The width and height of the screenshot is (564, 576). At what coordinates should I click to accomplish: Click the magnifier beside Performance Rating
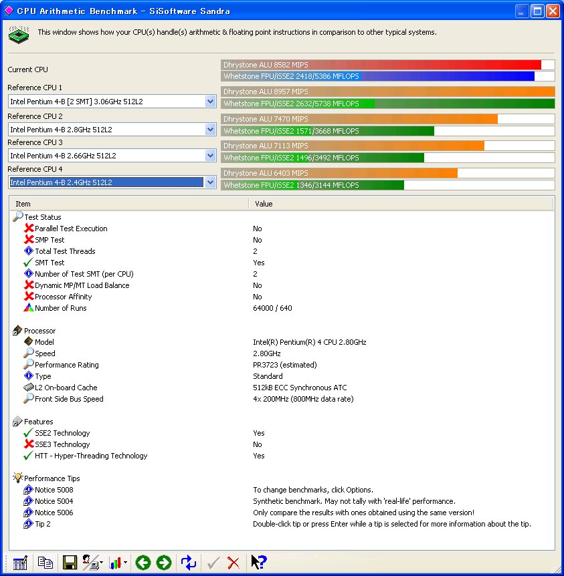point(28,364)
